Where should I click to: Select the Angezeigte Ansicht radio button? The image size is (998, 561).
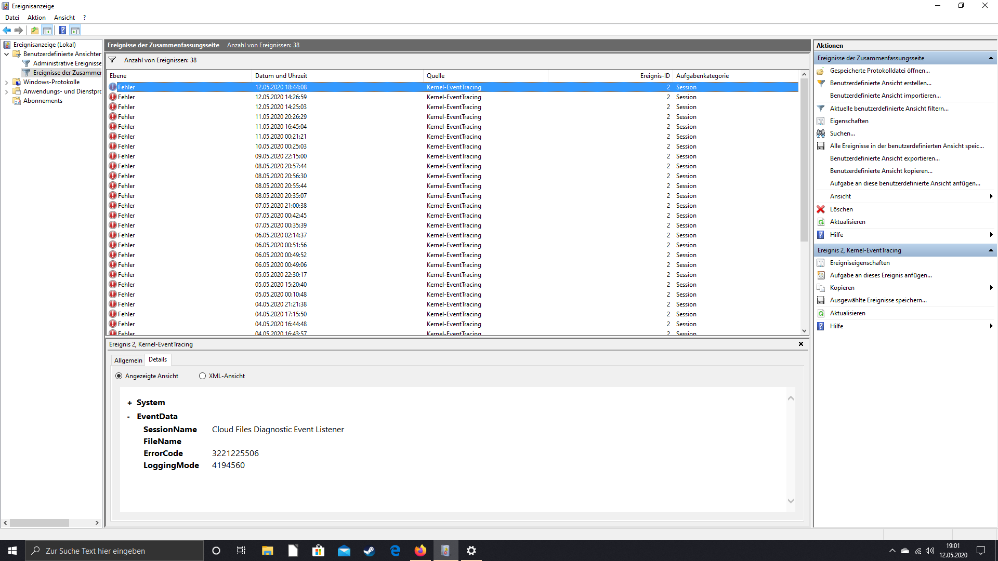click(119, 376)
